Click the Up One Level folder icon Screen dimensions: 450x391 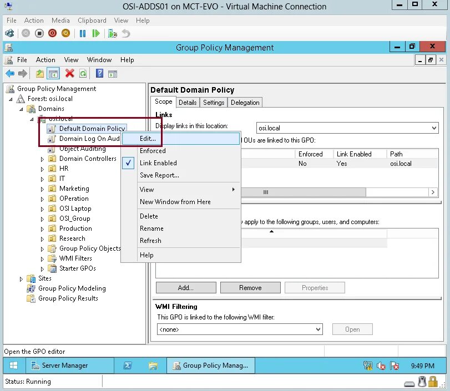click(40, 74)
